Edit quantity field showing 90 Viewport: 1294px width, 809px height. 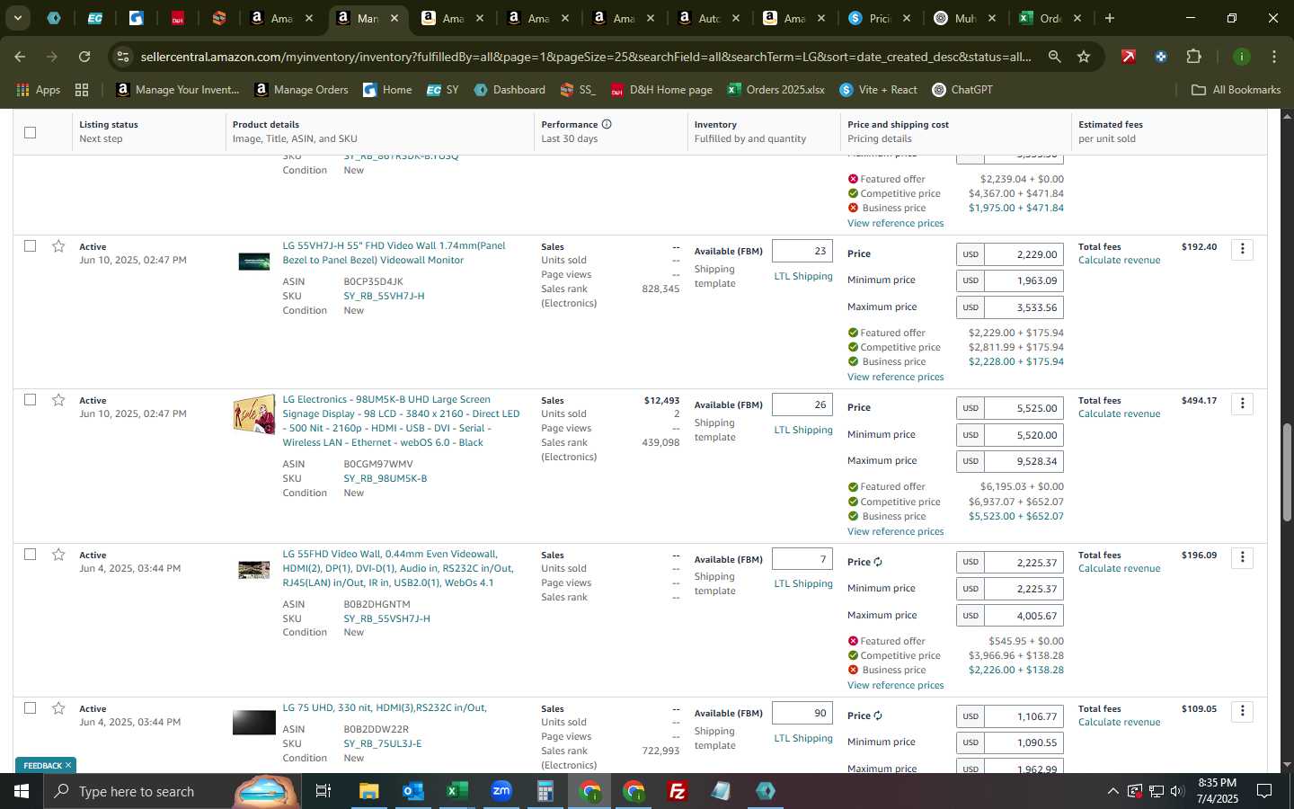point(802,713)
